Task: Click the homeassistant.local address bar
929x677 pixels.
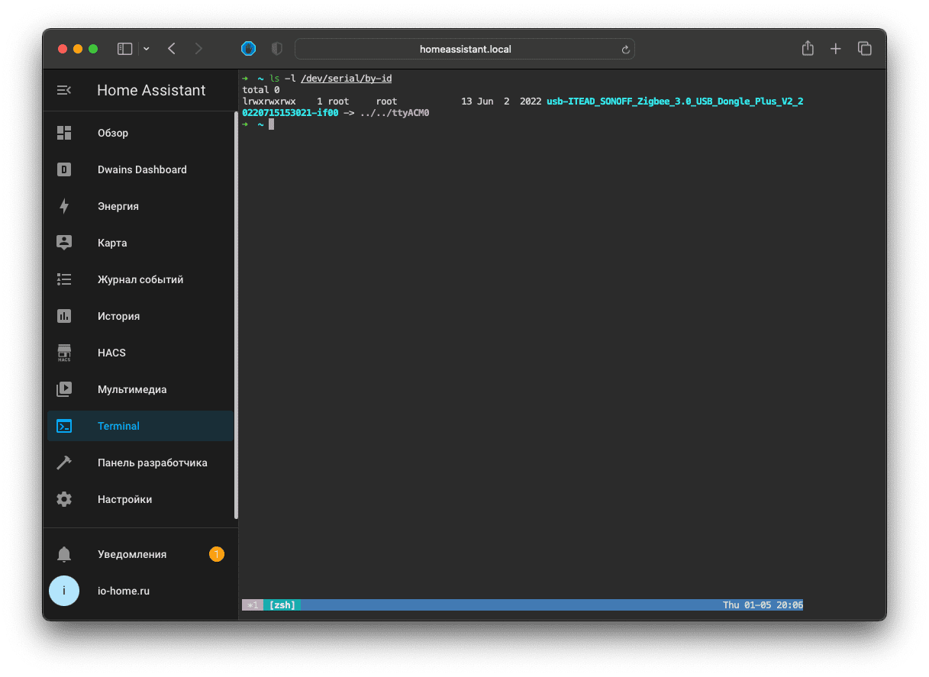Action: [464, 49]
